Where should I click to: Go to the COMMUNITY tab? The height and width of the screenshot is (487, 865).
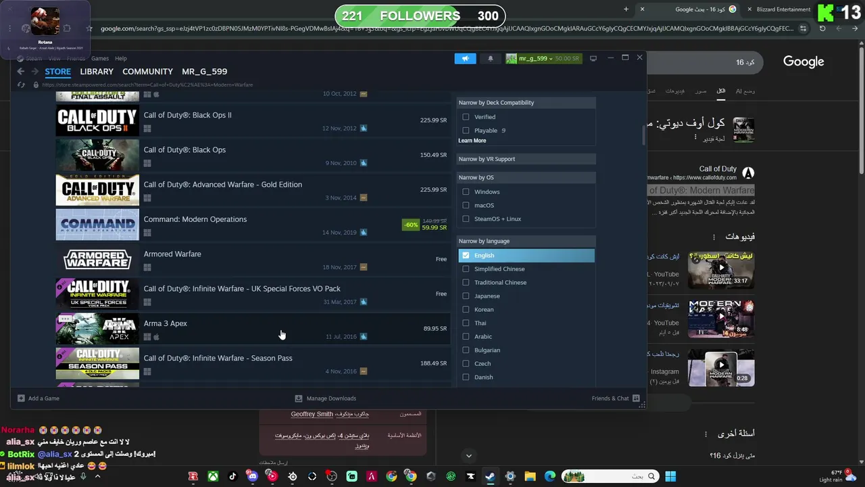click(x=147, y=72)
